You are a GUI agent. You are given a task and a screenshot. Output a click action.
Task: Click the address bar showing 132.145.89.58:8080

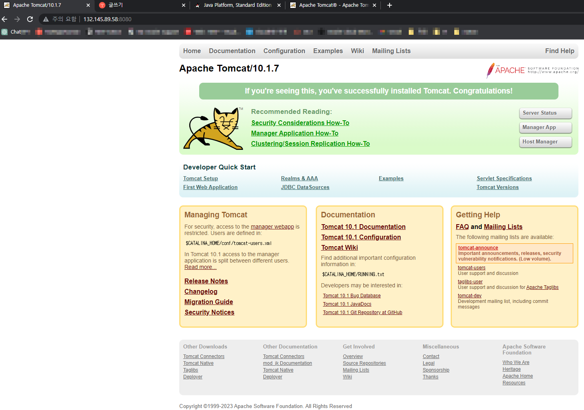[107, 19]
